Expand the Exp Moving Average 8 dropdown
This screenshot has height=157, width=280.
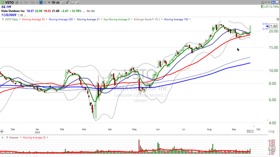click(132, 19)
